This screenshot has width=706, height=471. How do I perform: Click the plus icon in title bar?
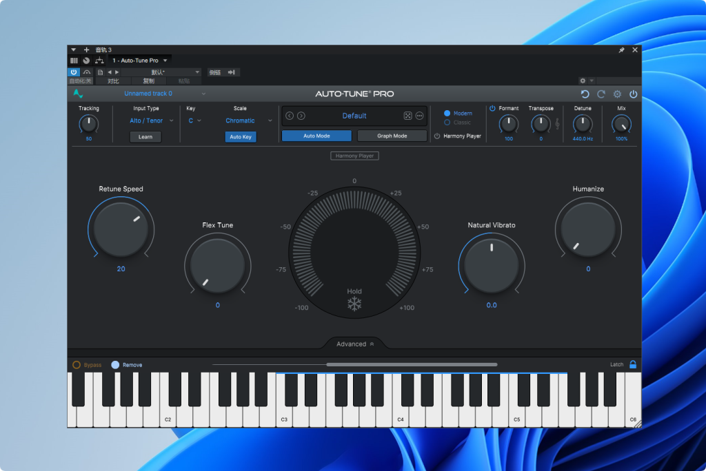[x=86, y=50]
